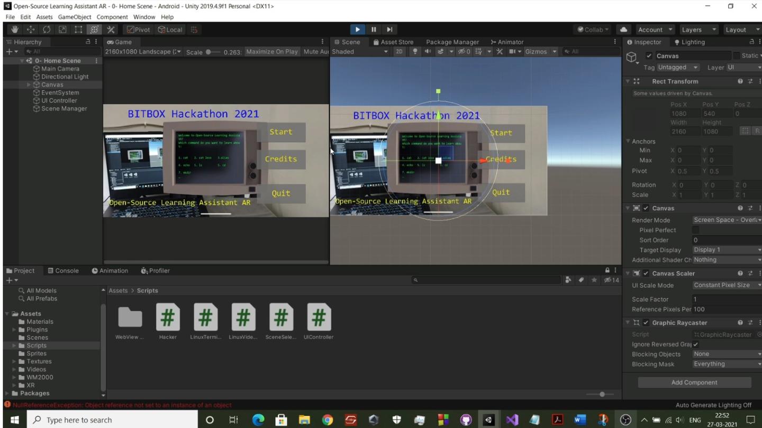Viewport: 762px width, 428px height.
Task: Open the Collab button
Action: click(593, 30)
